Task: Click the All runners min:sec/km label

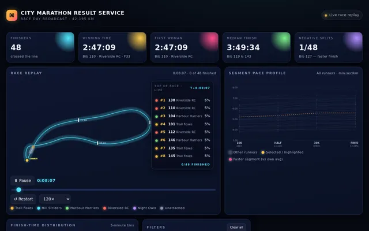Action: click(x=337, y=73)
